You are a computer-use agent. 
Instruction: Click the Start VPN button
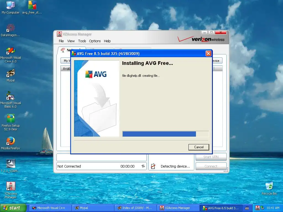point(211,157)
